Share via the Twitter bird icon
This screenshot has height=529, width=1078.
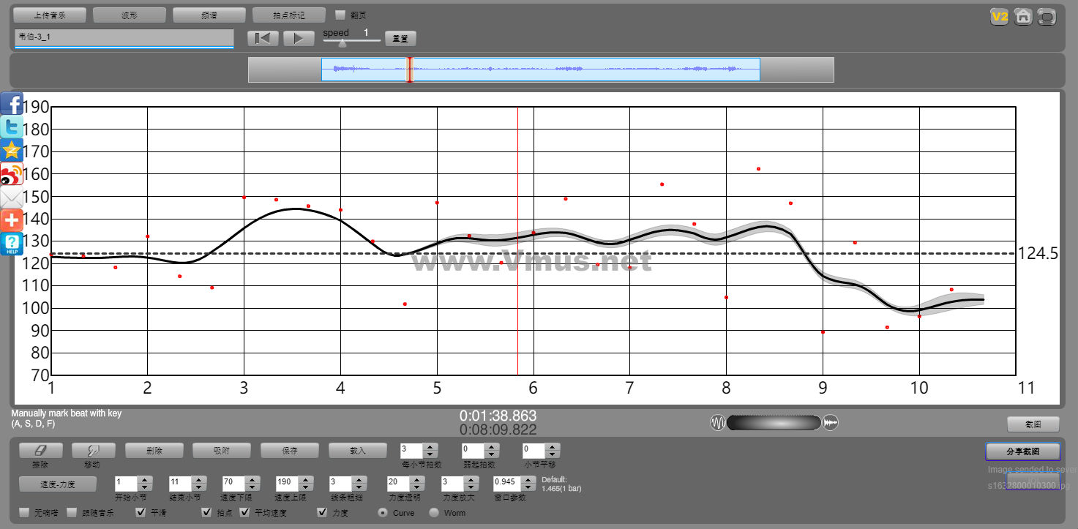(x=12, y=127)
